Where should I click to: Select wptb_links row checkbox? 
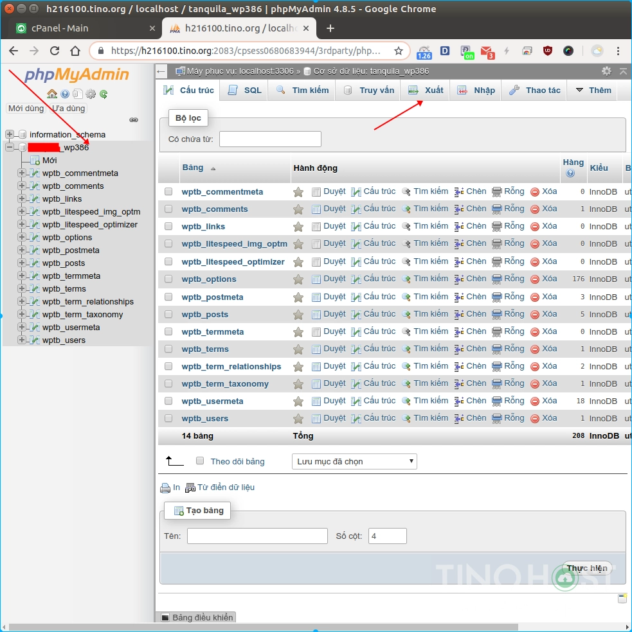168,226
